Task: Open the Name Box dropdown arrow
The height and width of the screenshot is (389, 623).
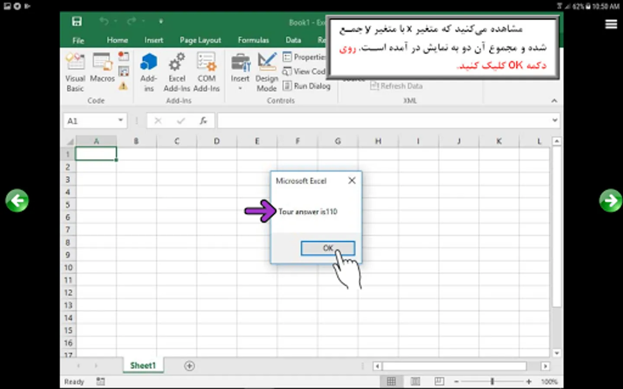Action: 121,120
